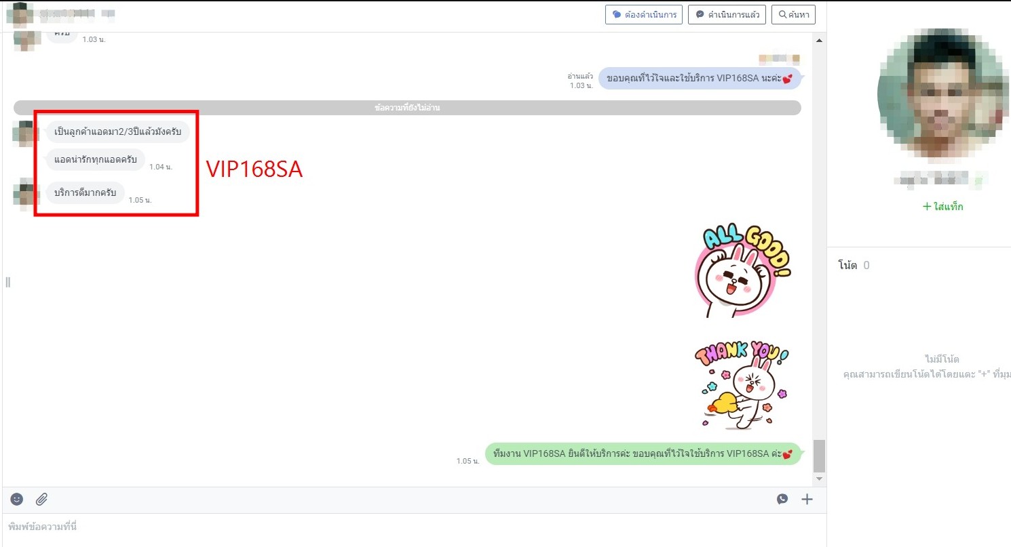This screenshot has width=1011, height=547.
Task: Click the plus icon beside saved replies
Action: point(807,500)
